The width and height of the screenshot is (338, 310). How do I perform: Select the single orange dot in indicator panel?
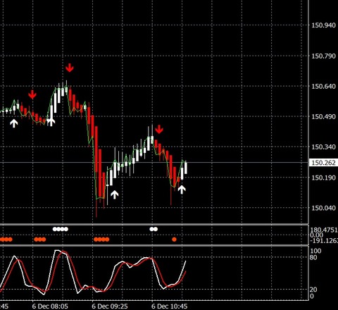click(174, 240)
